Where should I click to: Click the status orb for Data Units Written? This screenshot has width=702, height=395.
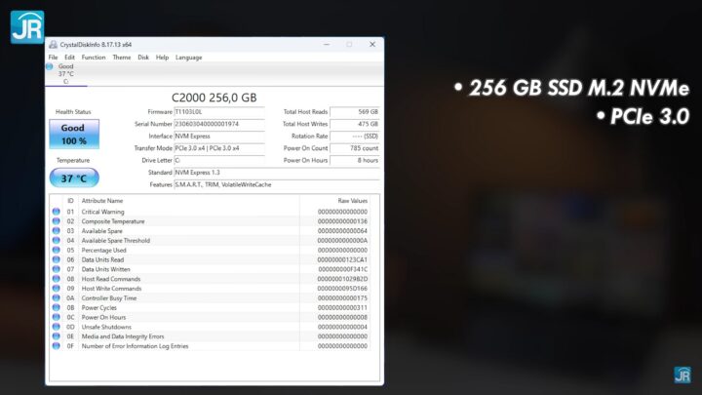point(56,269)
